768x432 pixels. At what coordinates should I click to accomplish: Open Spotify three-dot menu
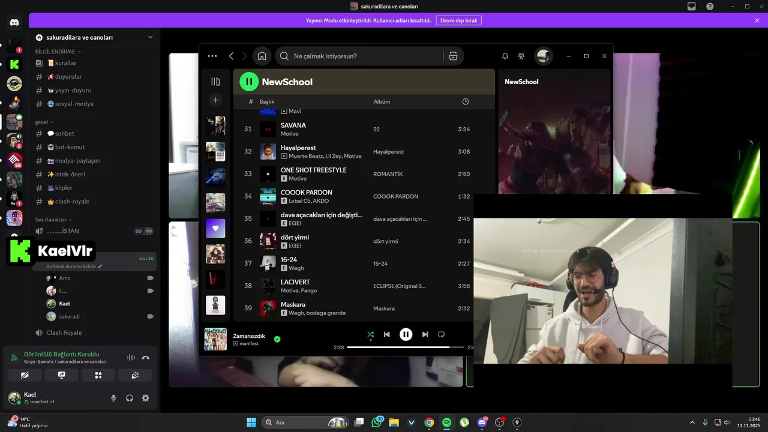click(212, 56)
